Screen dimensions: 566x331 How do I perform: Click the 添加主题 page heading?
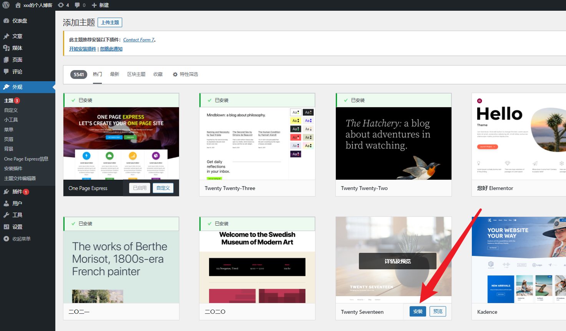coord(79,23)
